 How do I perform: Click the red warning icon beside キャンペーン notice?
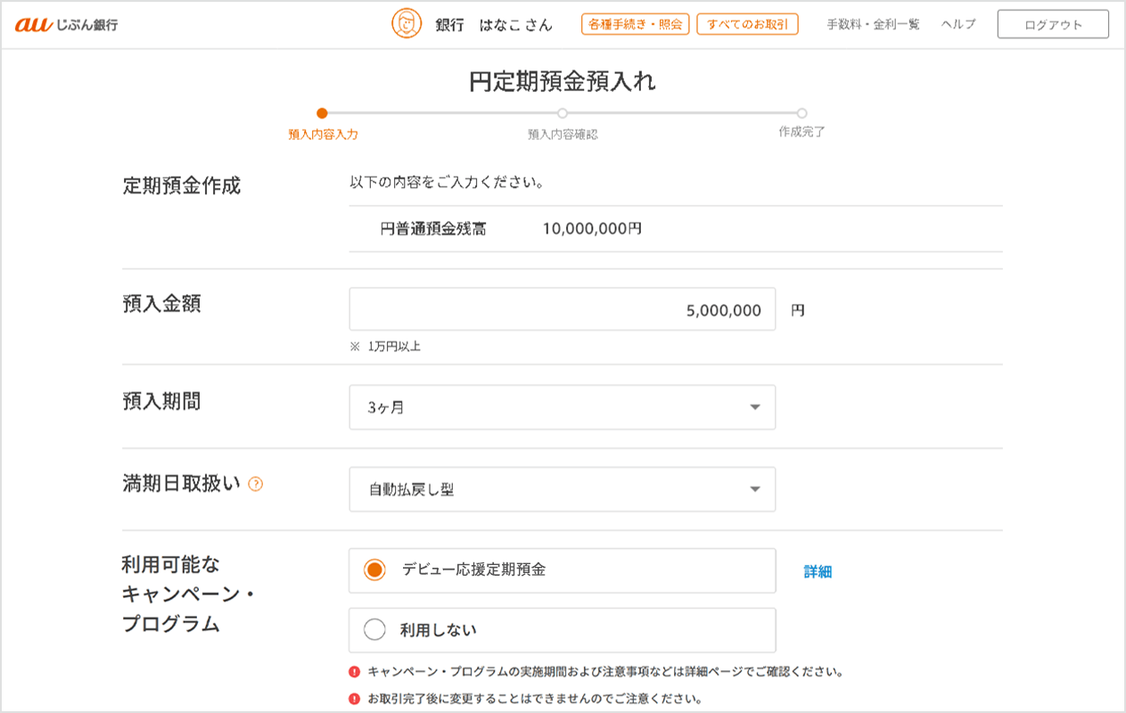click(355, 672)
